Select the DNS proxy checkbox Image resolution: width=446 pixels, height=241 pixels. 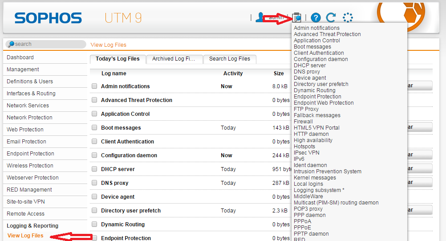94,183
